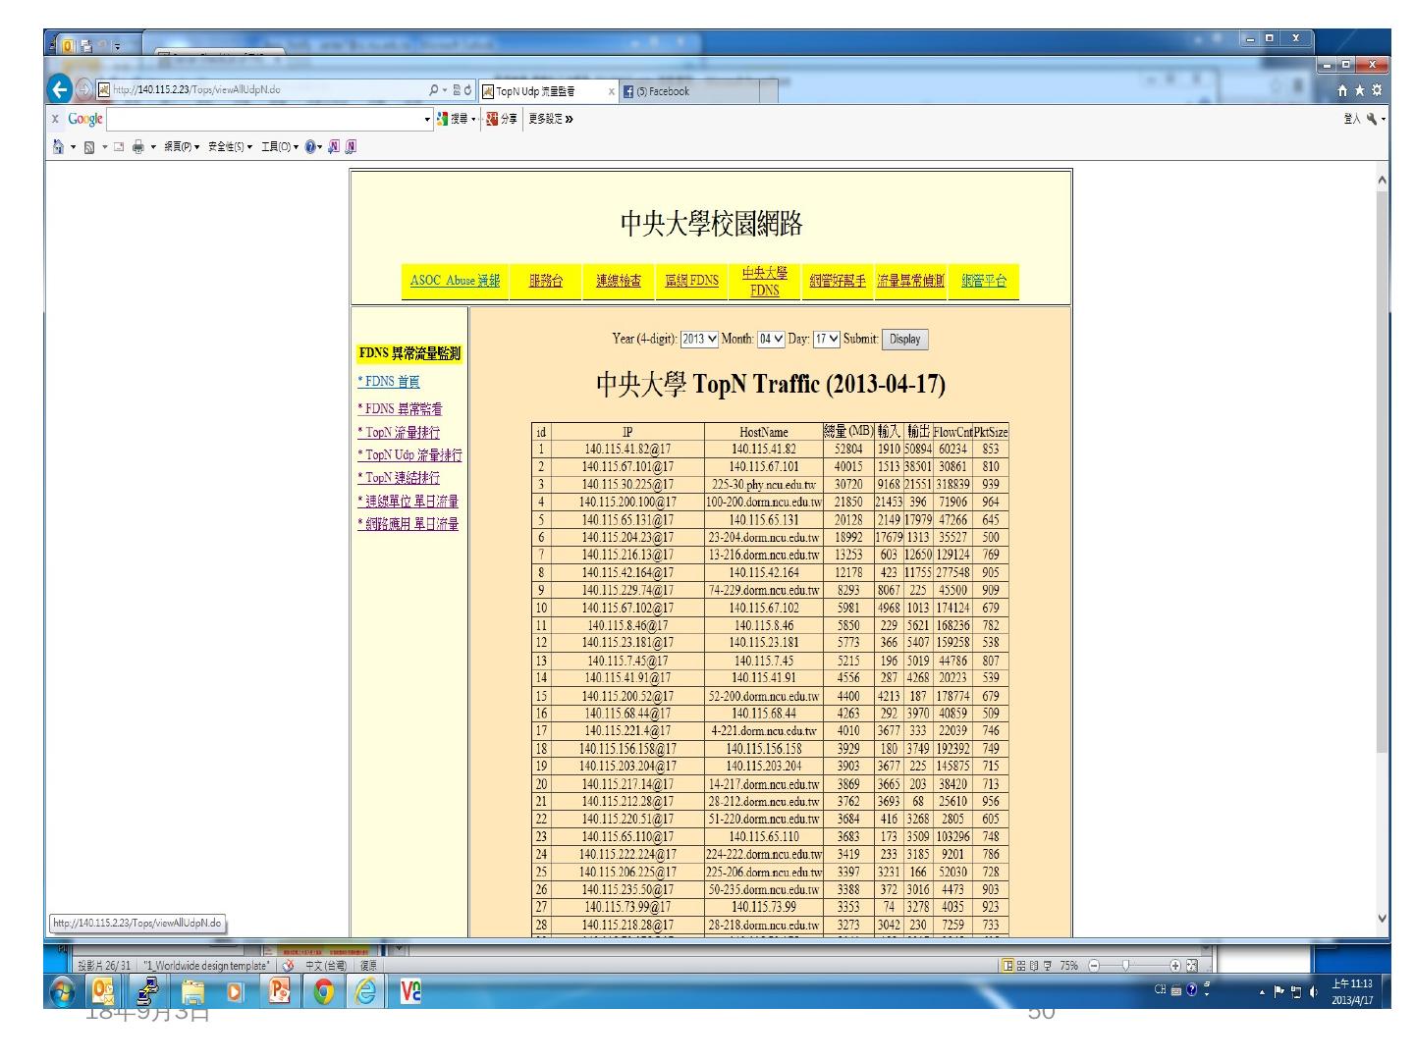
Task: Expand the Year dropdown showing 2013
Action: (x=699, y=340)
